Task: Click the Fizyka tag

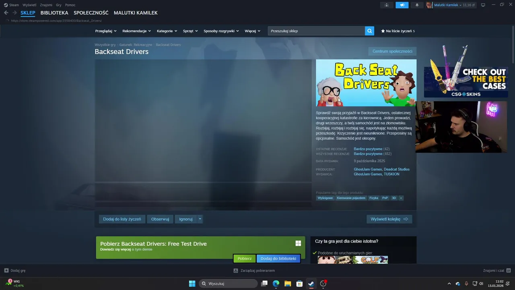Action: coord(374,198)
